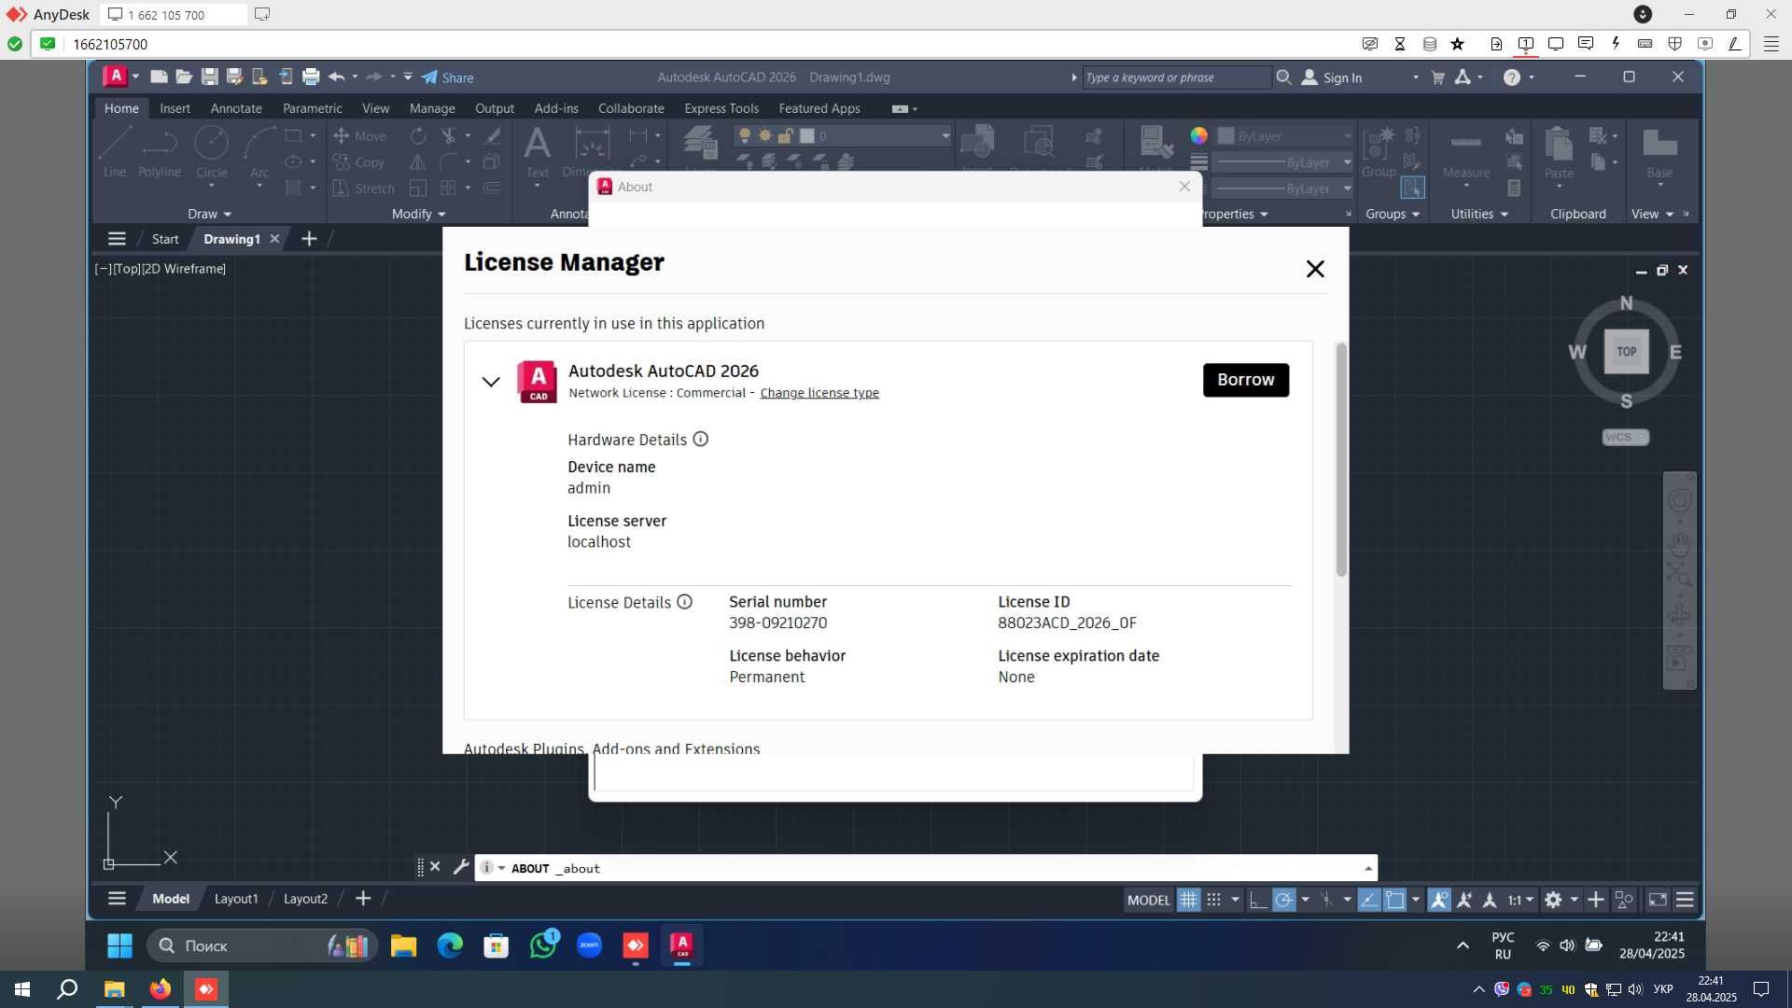Toggle isolate objects icon on status bar
The width and height of the screenshot is (1792, 1008).
[x=1624, y=900]
